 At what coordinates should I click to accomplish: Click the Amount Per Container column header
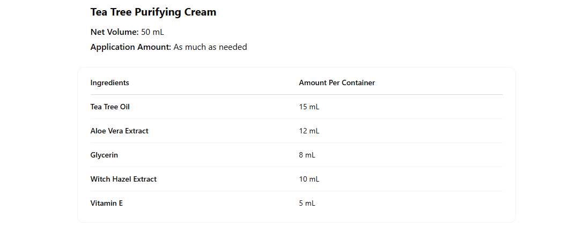(337, 82)
